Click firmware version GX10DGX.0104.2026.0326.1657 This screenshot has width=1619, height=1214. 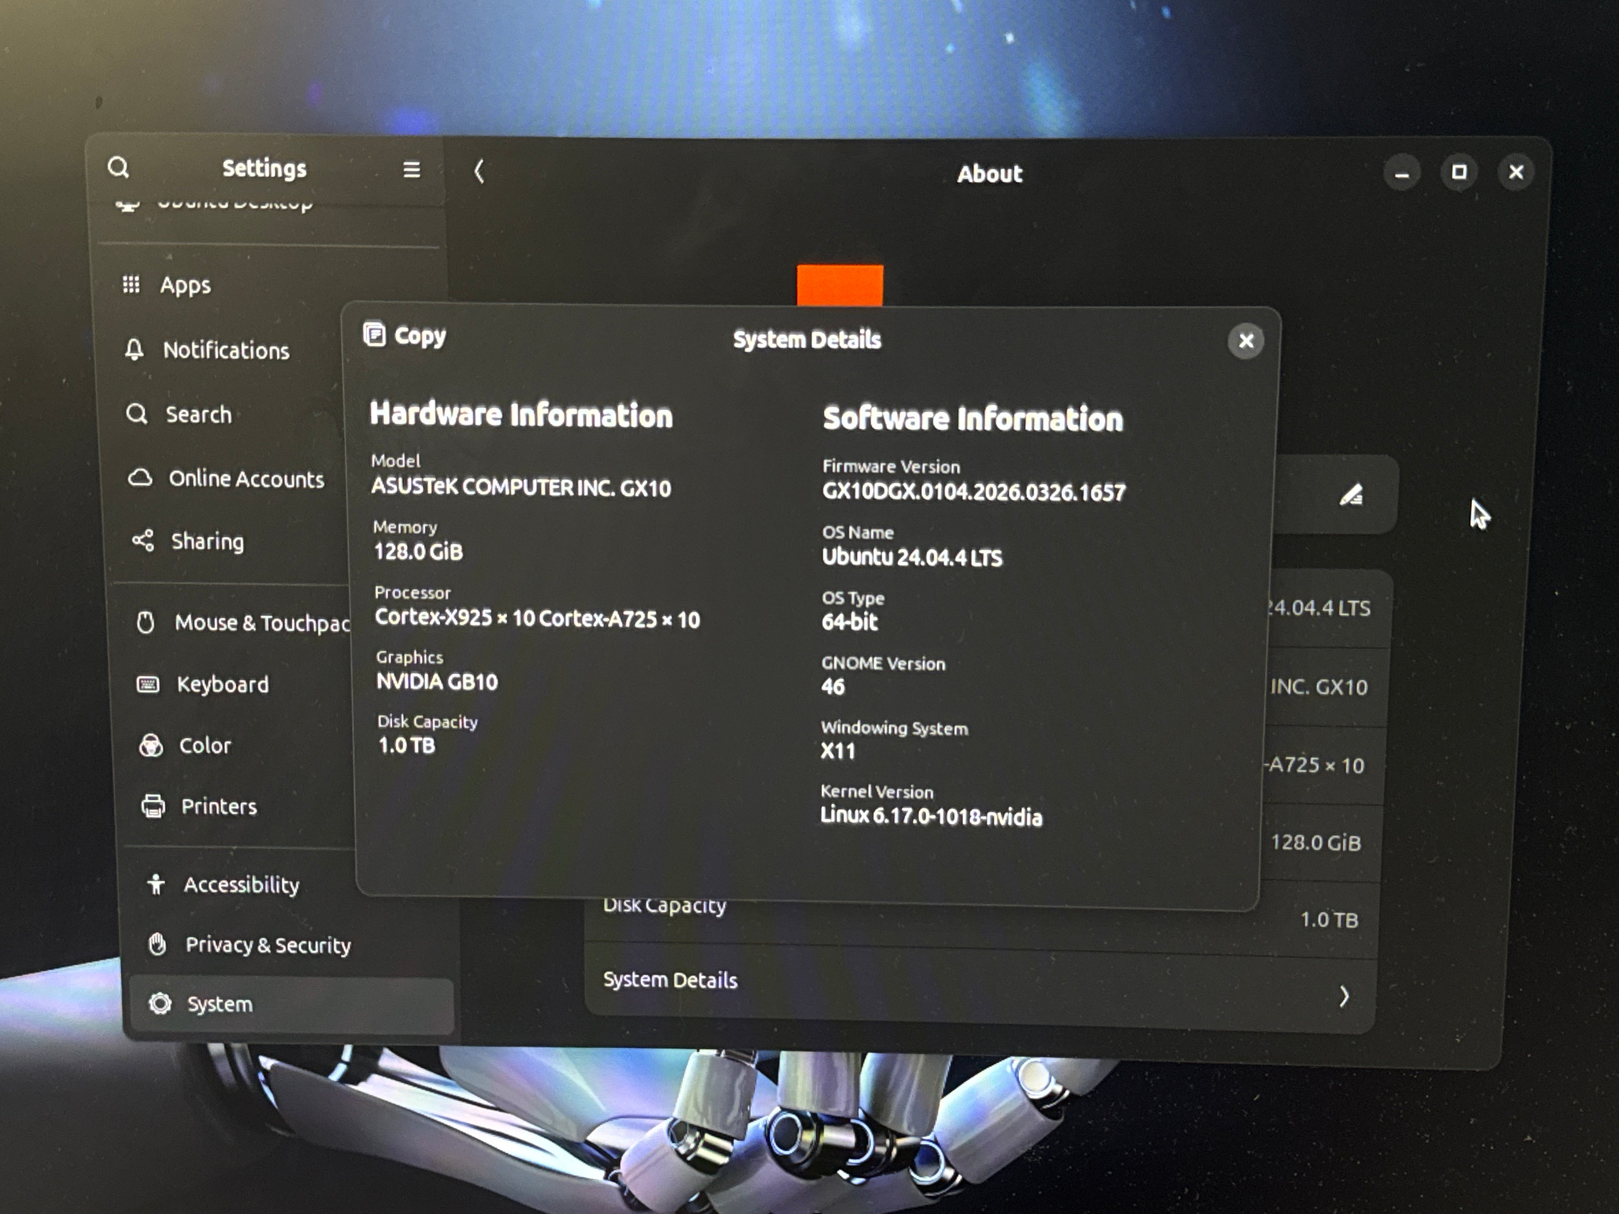[x=974, y=492]
